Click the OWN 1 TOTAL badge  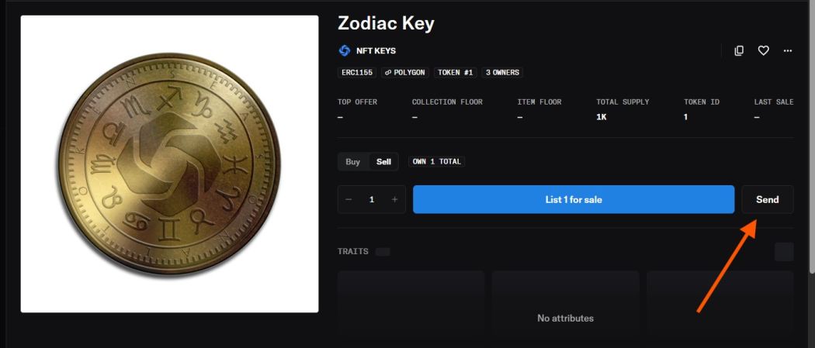click(437, 162)
